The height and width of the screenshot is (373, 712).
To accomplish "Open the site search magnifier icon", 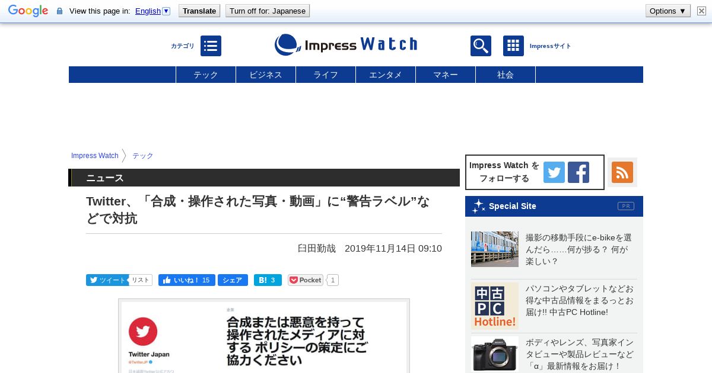I will [481, 46].
